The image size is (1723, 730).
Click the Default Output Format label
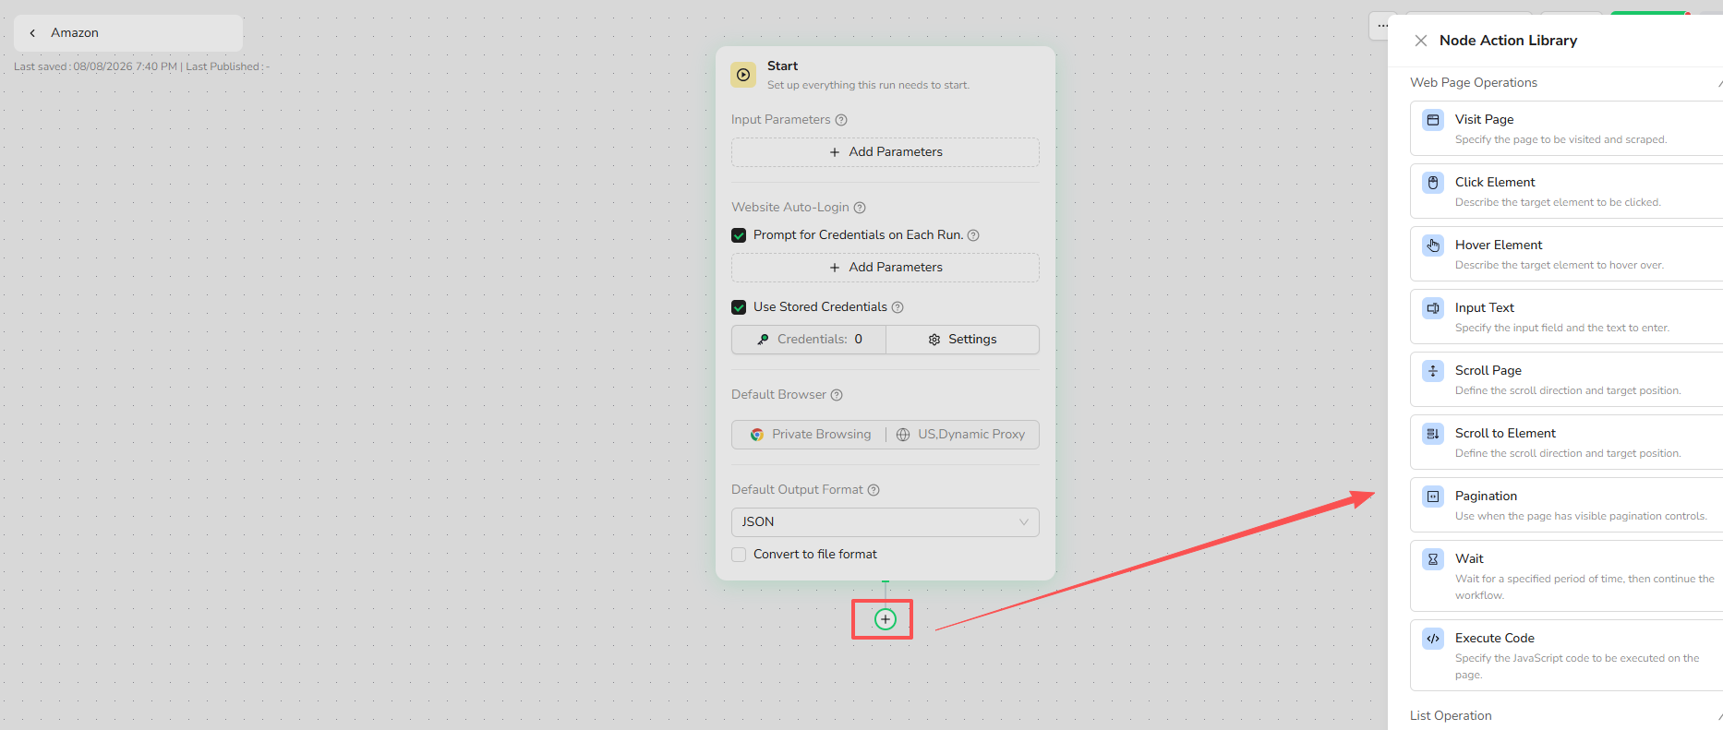coord(797,490)
